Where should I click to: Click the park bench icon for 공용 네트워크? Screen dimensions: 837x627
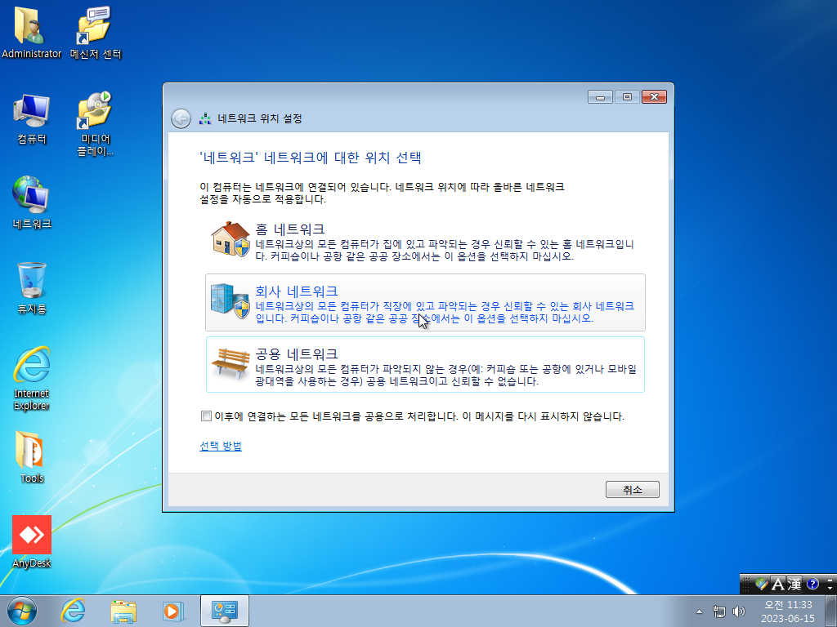230,363
